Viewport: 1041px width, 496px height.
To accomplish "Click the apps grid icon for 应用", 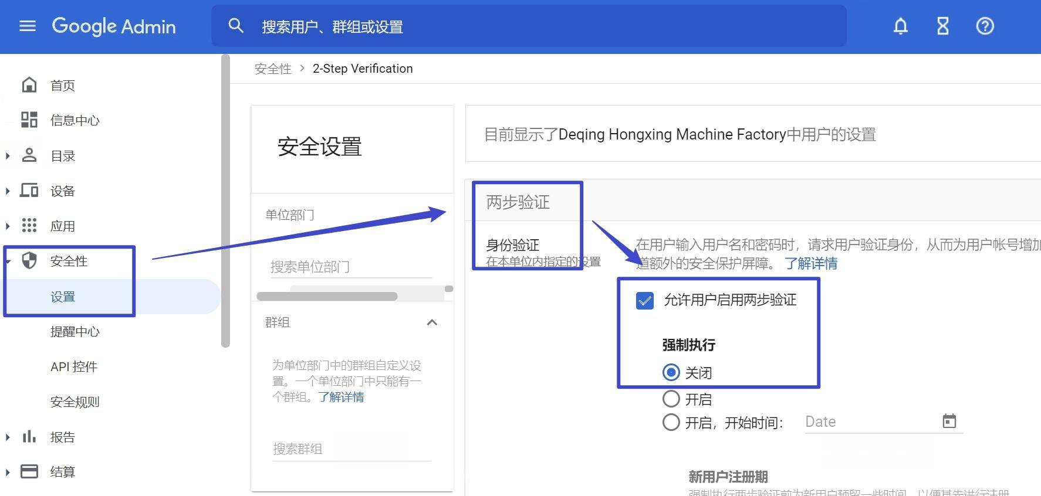I will point(29,226).
